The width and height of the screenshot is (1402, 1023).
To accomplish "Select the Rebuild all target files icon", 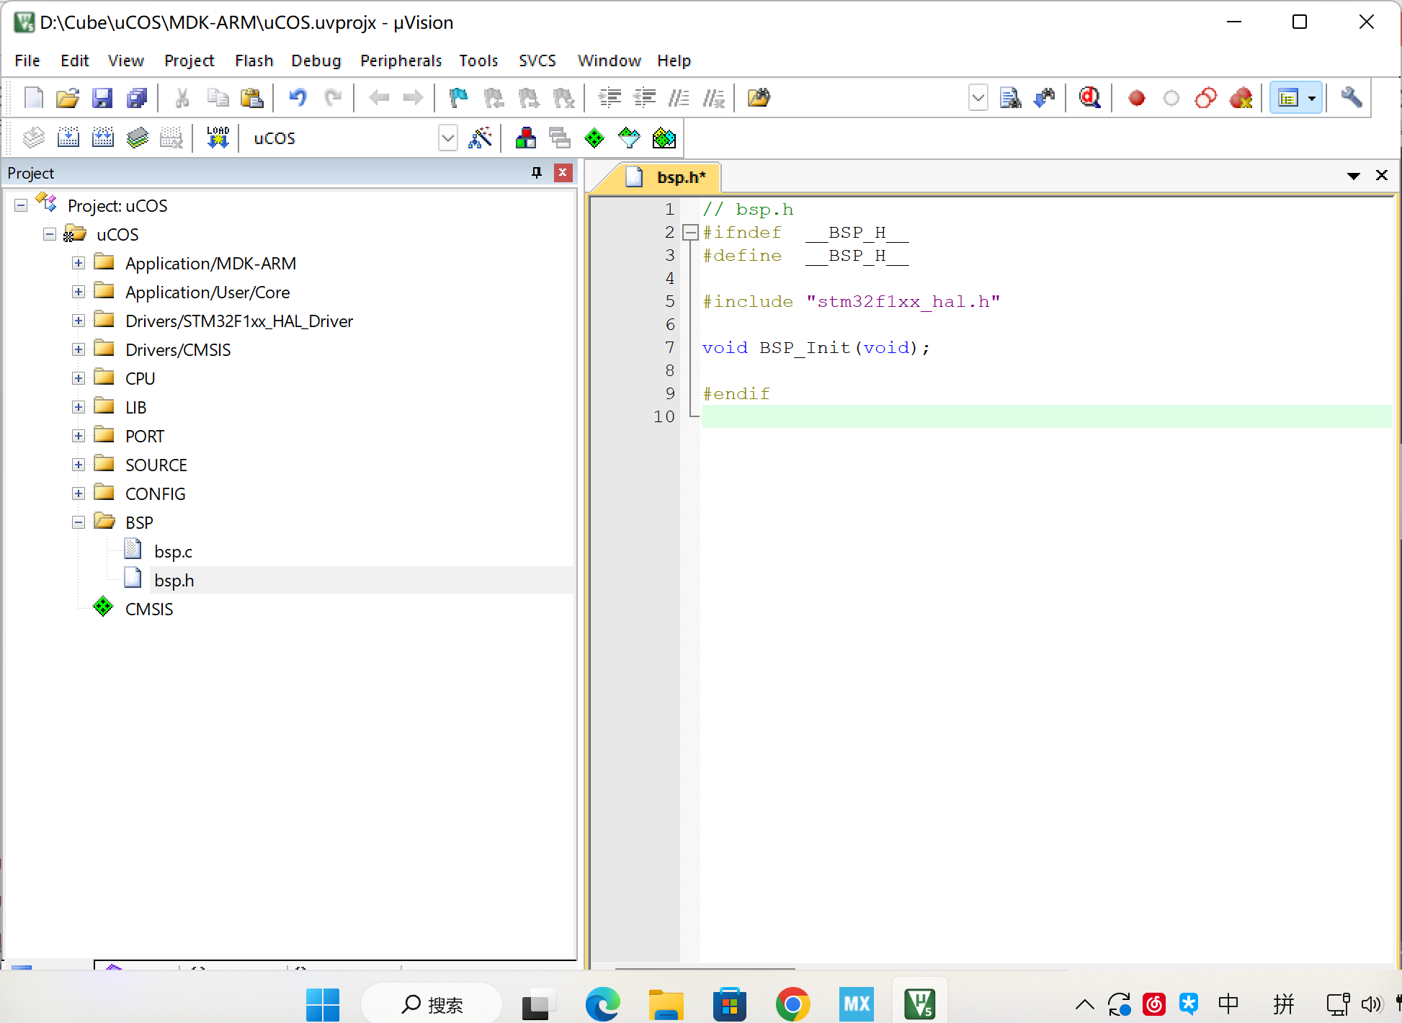I will 102,138.
